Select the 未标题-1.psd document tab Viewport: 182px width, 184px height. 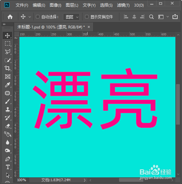51,27
